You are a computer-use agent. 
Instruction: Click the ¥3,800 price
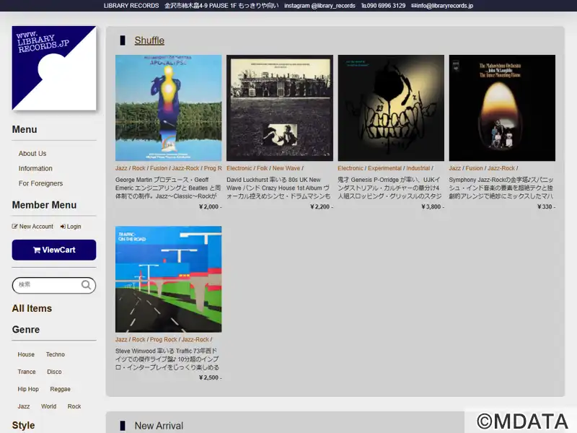[x=433, y=206]
